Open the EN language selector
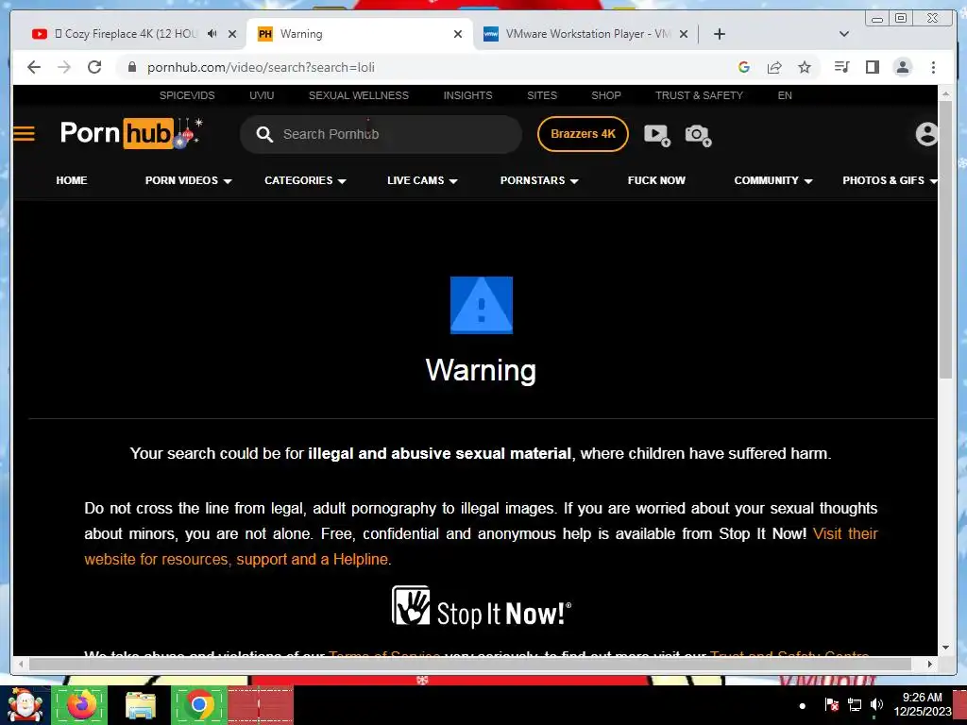Screen dimensions: 967x725 (785, 95)
